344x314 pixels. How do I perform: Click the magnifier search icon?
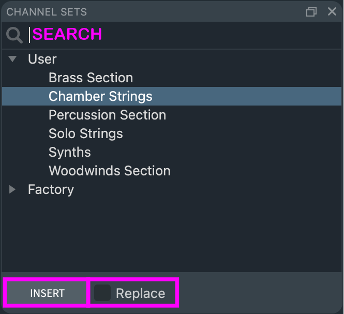click(x=14, y=35)
